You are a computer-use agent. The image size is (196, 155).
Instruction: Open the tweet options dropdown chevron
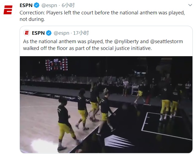[190, 5]
